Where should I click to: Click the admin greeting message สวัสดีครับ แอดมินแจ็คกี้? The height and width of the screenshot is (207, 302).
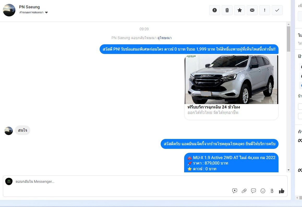(220, 144)
